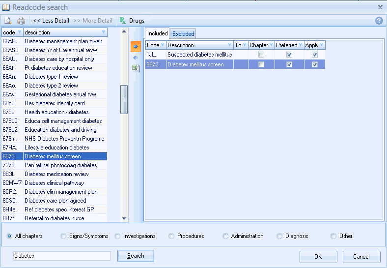Uncheck Apply for Suspected diabetes mellitus
The image size is (387, 268).
pos(315,55)
